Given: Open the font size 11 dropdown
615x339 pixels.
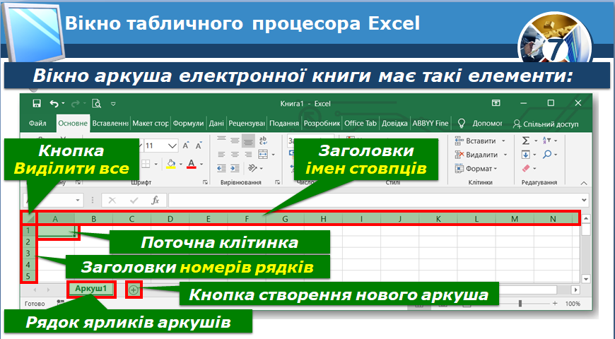Looking at the screenshot, I should coord(172,146).
